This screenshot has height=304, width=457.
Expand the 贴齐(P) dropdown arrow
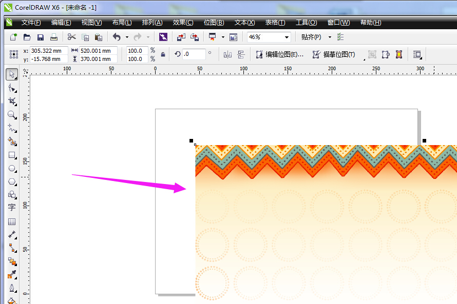click(x=330, y=37)
